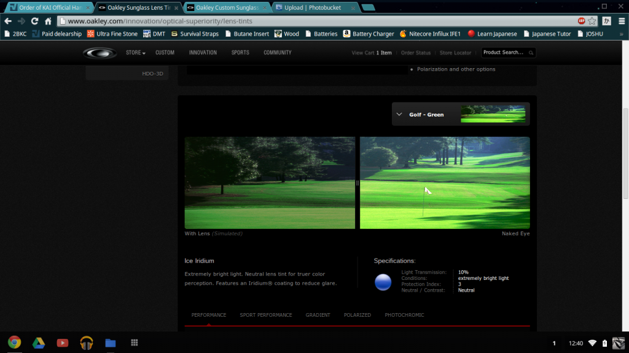Open a new browser tab
This screenshot has height=353, width=629.
coord(368,7)
